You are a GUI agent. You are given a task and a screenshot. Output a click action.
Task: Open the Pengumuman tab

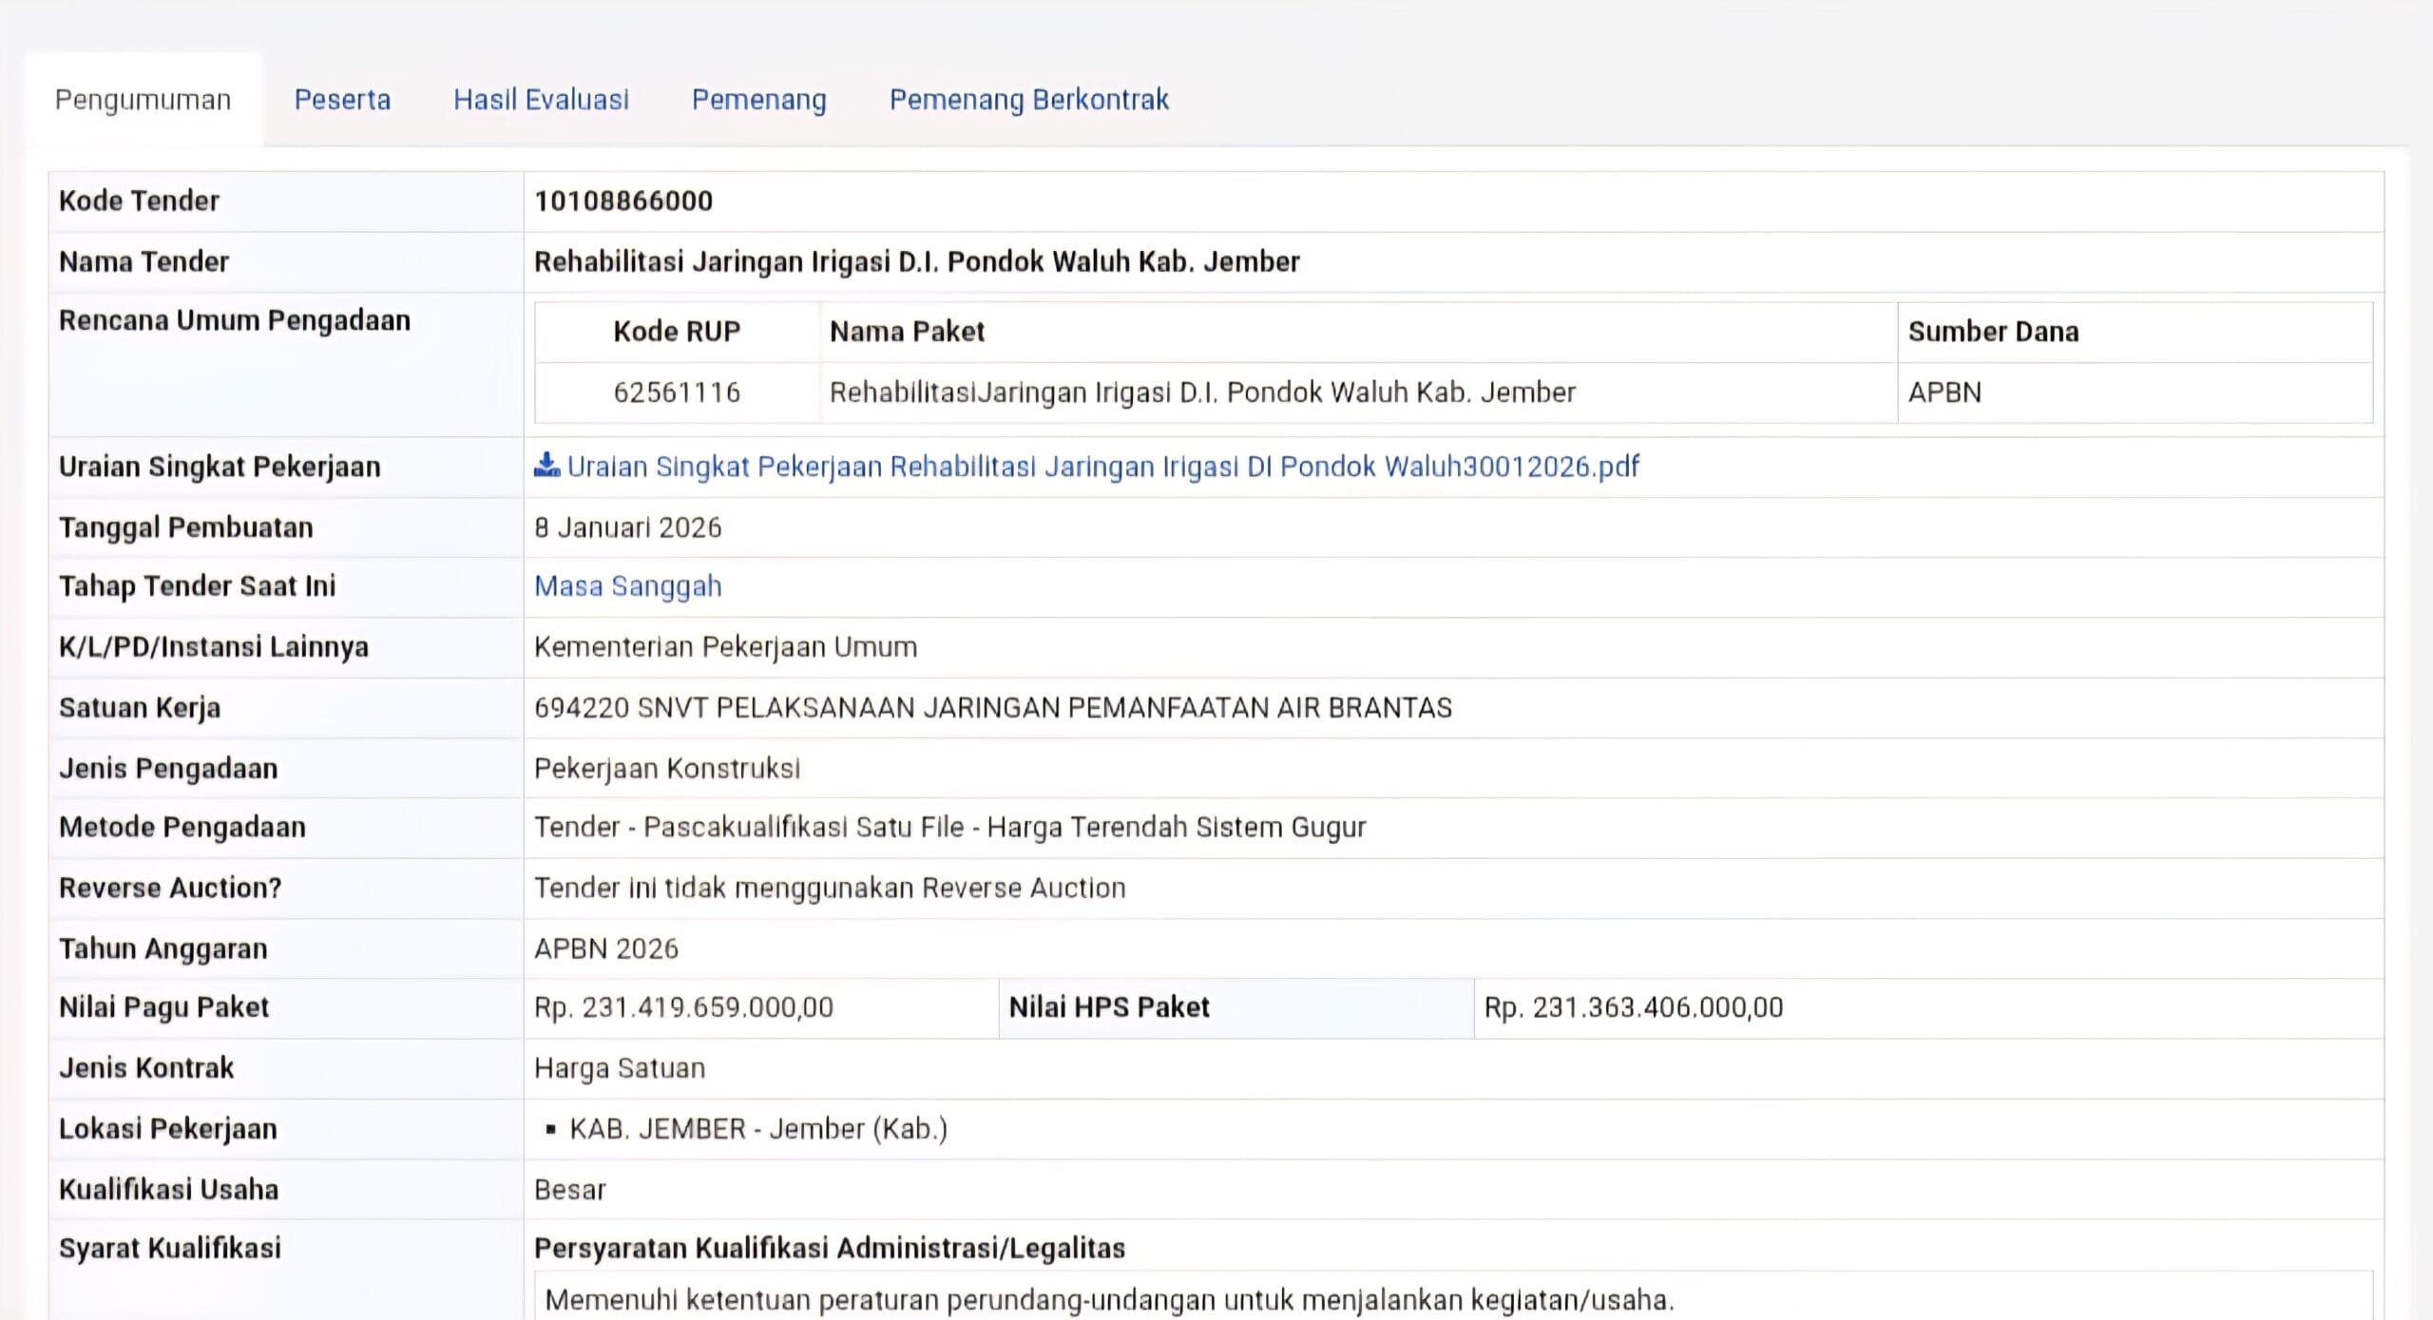coord(143,100)
